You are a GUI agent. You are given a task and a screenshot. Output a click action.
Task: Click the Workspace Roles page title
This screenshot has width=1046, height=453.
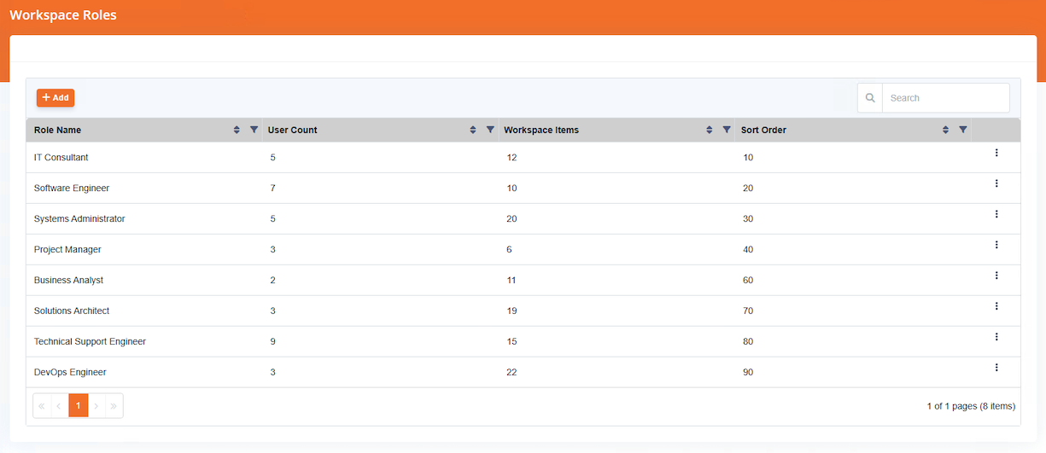point(63,15)
